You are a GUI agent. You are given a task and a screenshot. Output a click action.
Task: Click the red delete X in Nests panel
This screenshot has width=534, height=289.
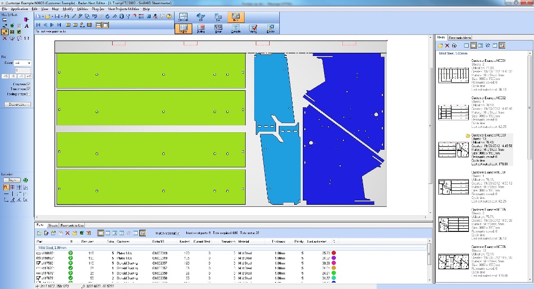click(x=447, y=46)
